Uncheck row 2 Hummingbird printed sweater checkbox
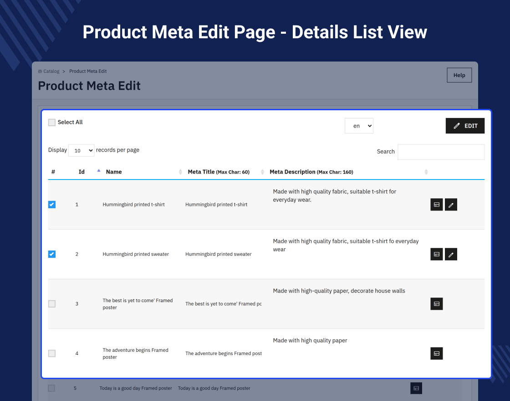The image size is (510, 401). click(52, 254)
